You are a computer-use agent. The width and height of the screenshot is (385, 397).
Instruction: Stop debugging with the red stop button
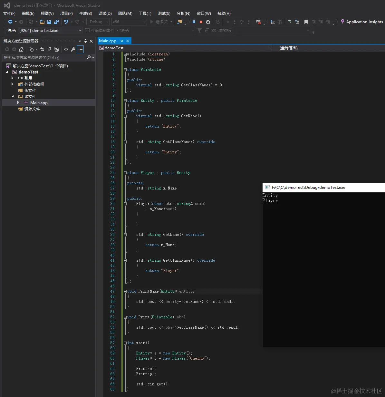[x=201, y=22]
